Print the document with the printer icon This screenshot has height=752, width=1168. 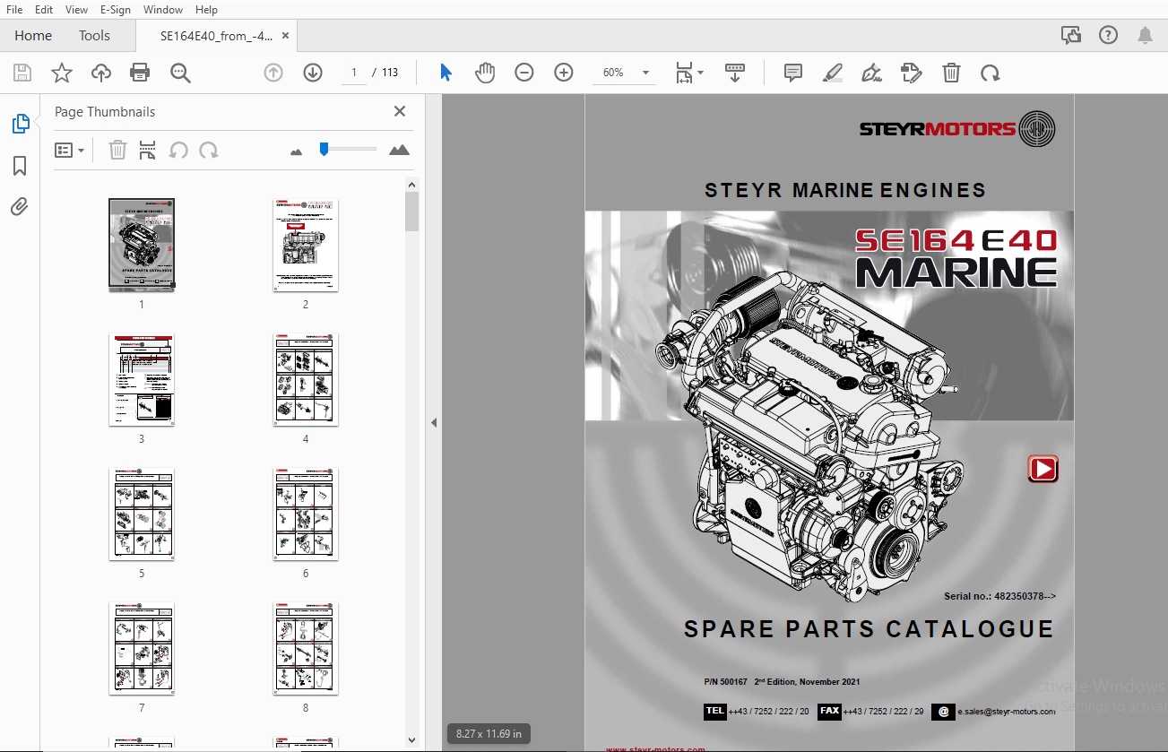click(x=140, y=73)
